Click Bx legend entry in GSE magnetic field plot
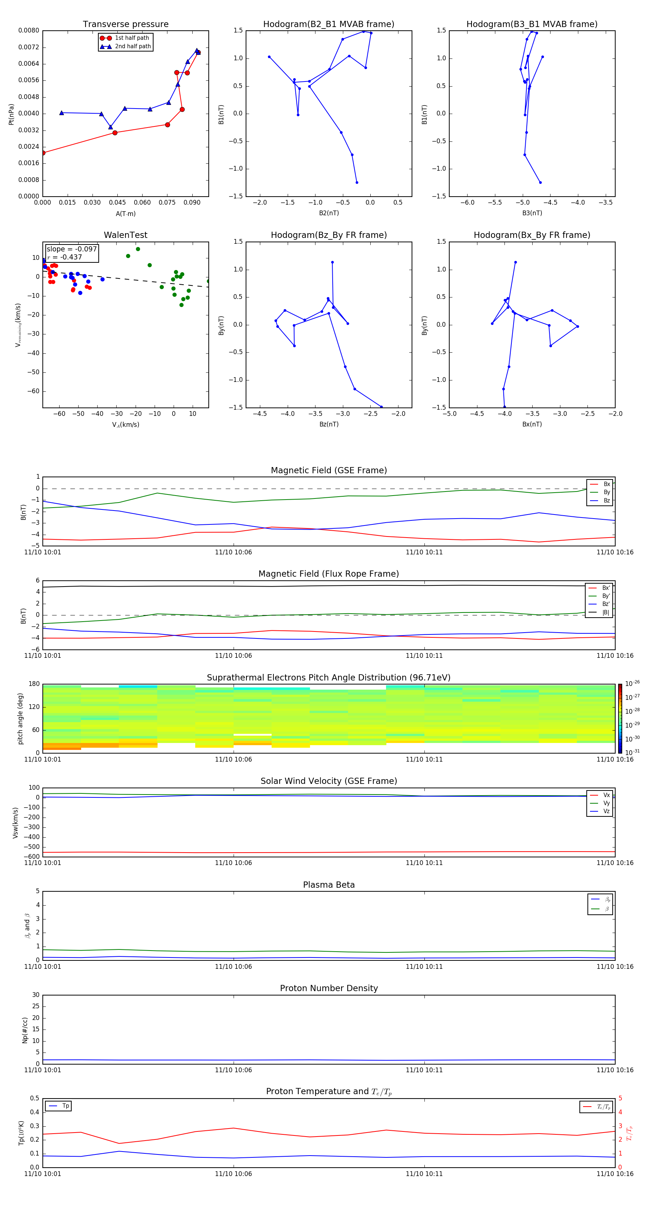The width and height of the screenshot is (658, 1206). (x=600, y=484)
